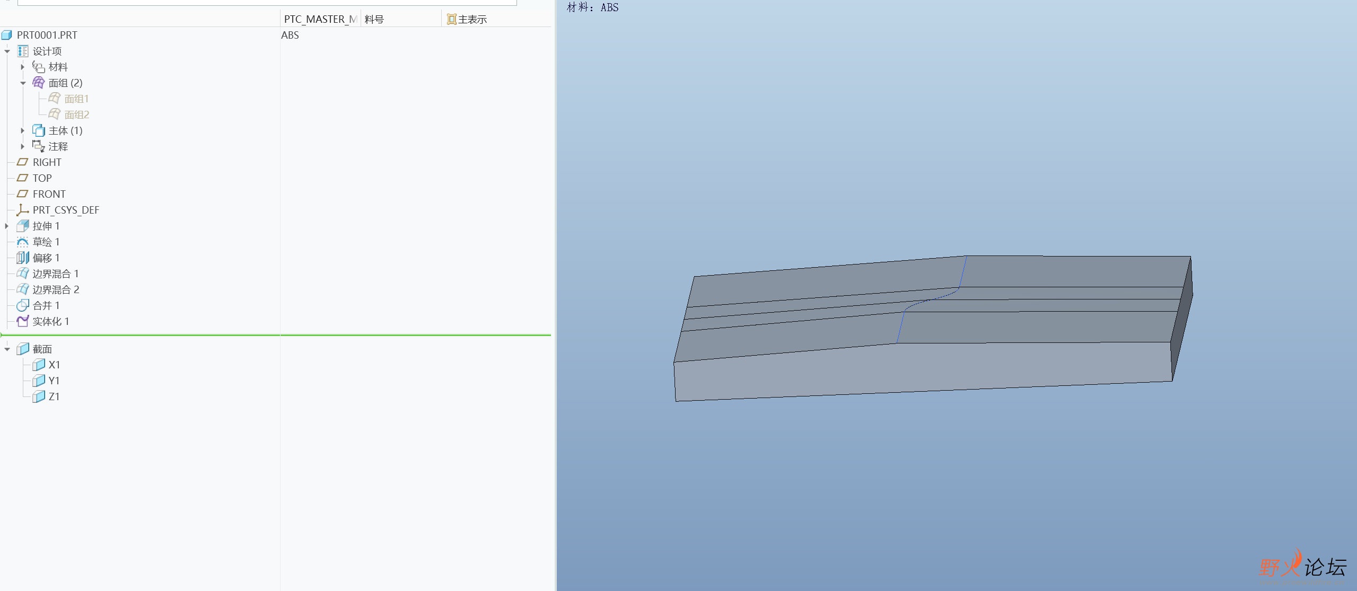
Task: Select the Solidify feature icon 实体化 1
Action: point(22,321)
